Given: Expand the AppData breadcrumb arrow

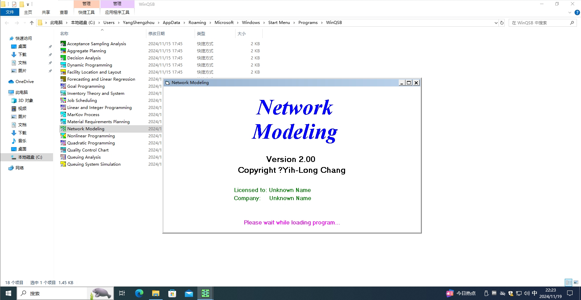Looking at the screenshot, I should (x=184, y=23).
